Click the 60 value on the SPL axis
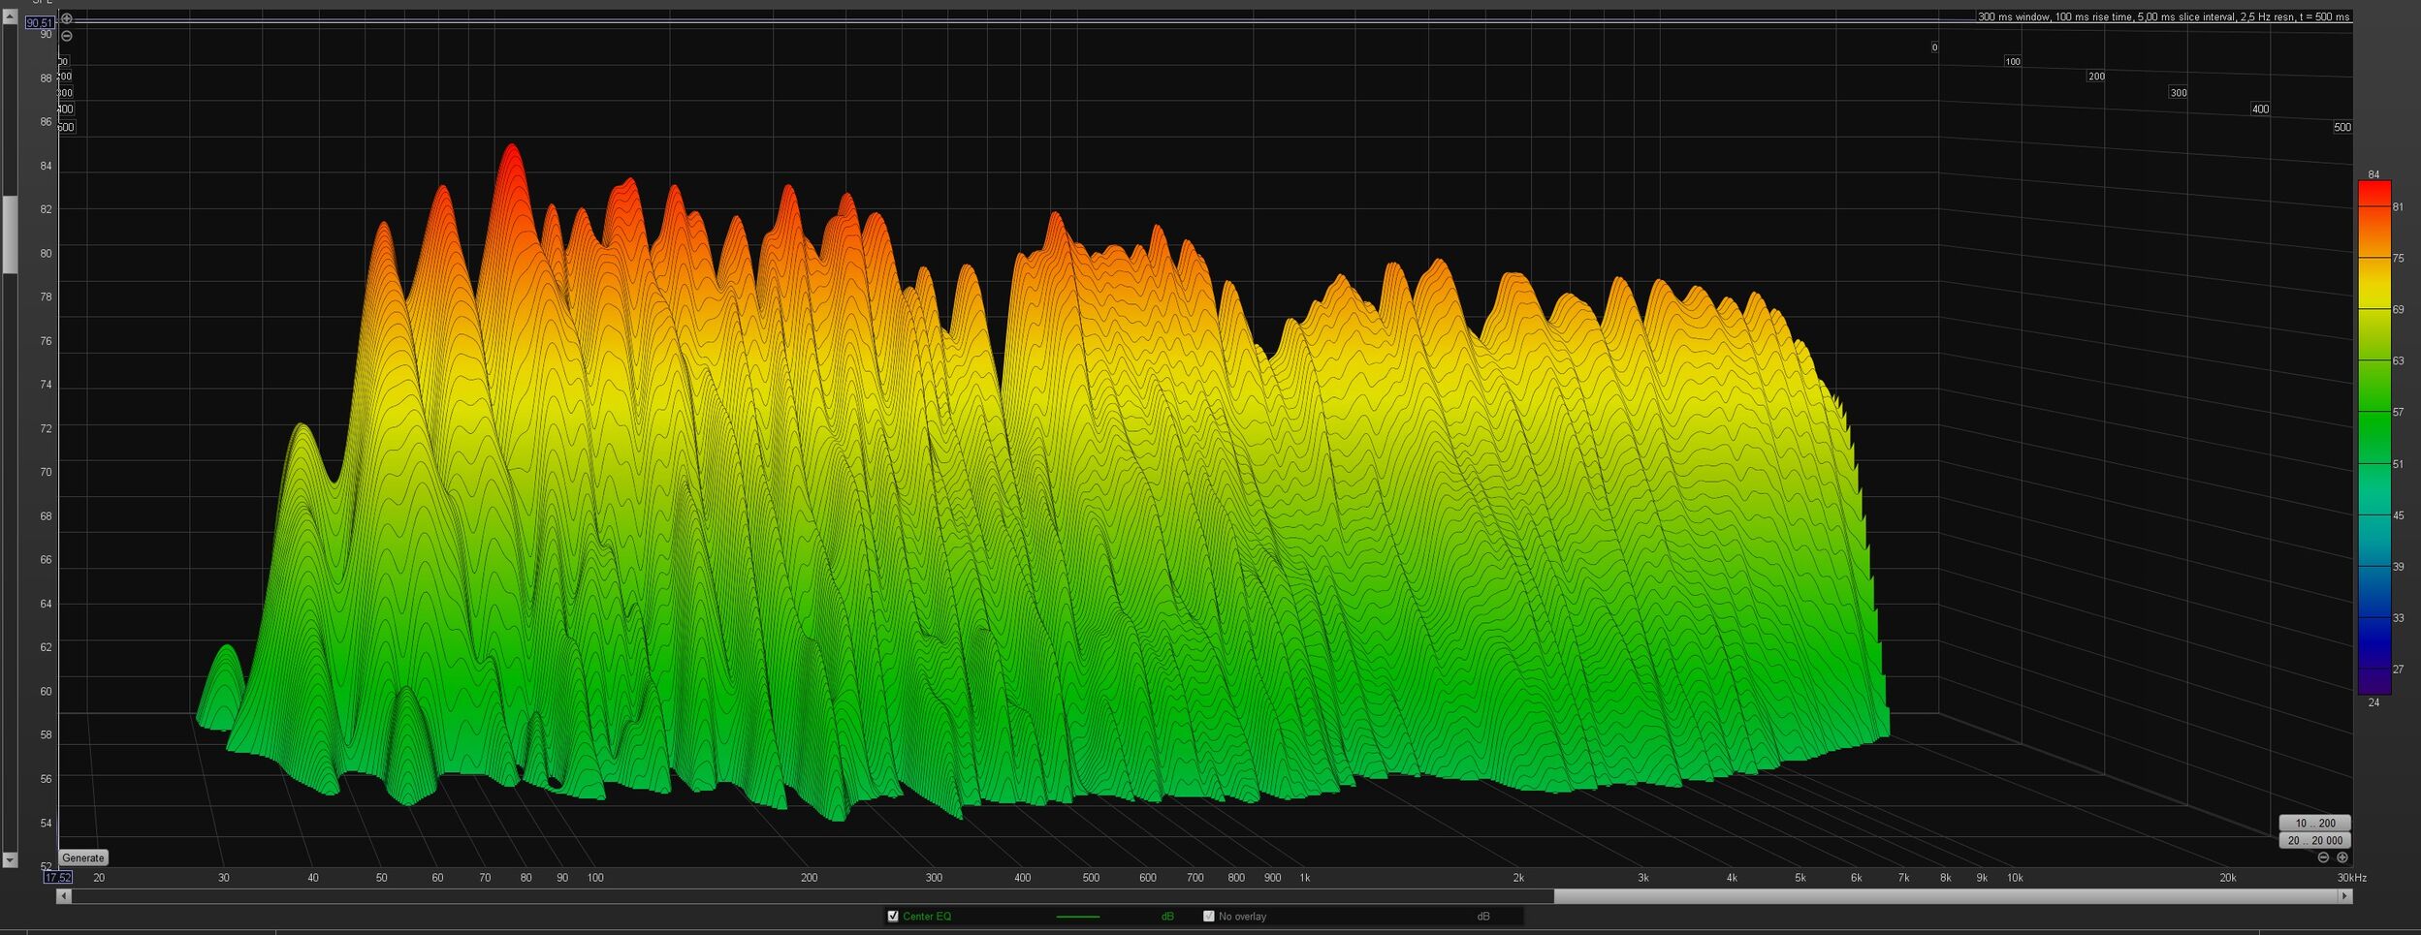Viewport: 2421px width, 935px height. click(46, 692)
